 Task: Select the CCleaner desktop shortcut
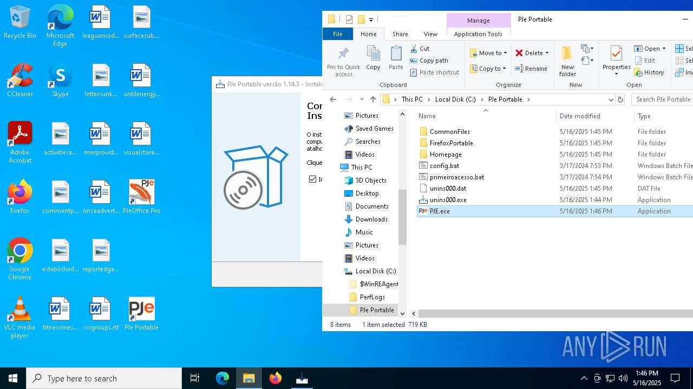click(20, 81)
